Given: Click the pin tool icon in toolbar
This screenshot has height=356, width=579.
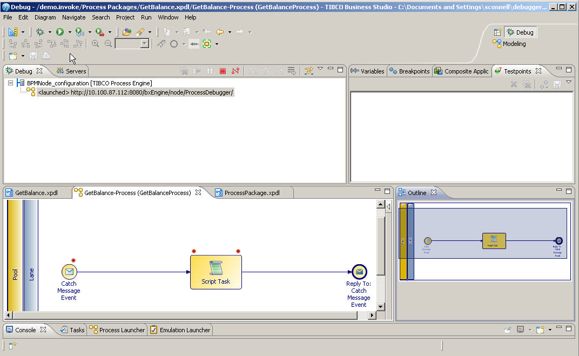Looking at the screenshot, I should [161, 44].
